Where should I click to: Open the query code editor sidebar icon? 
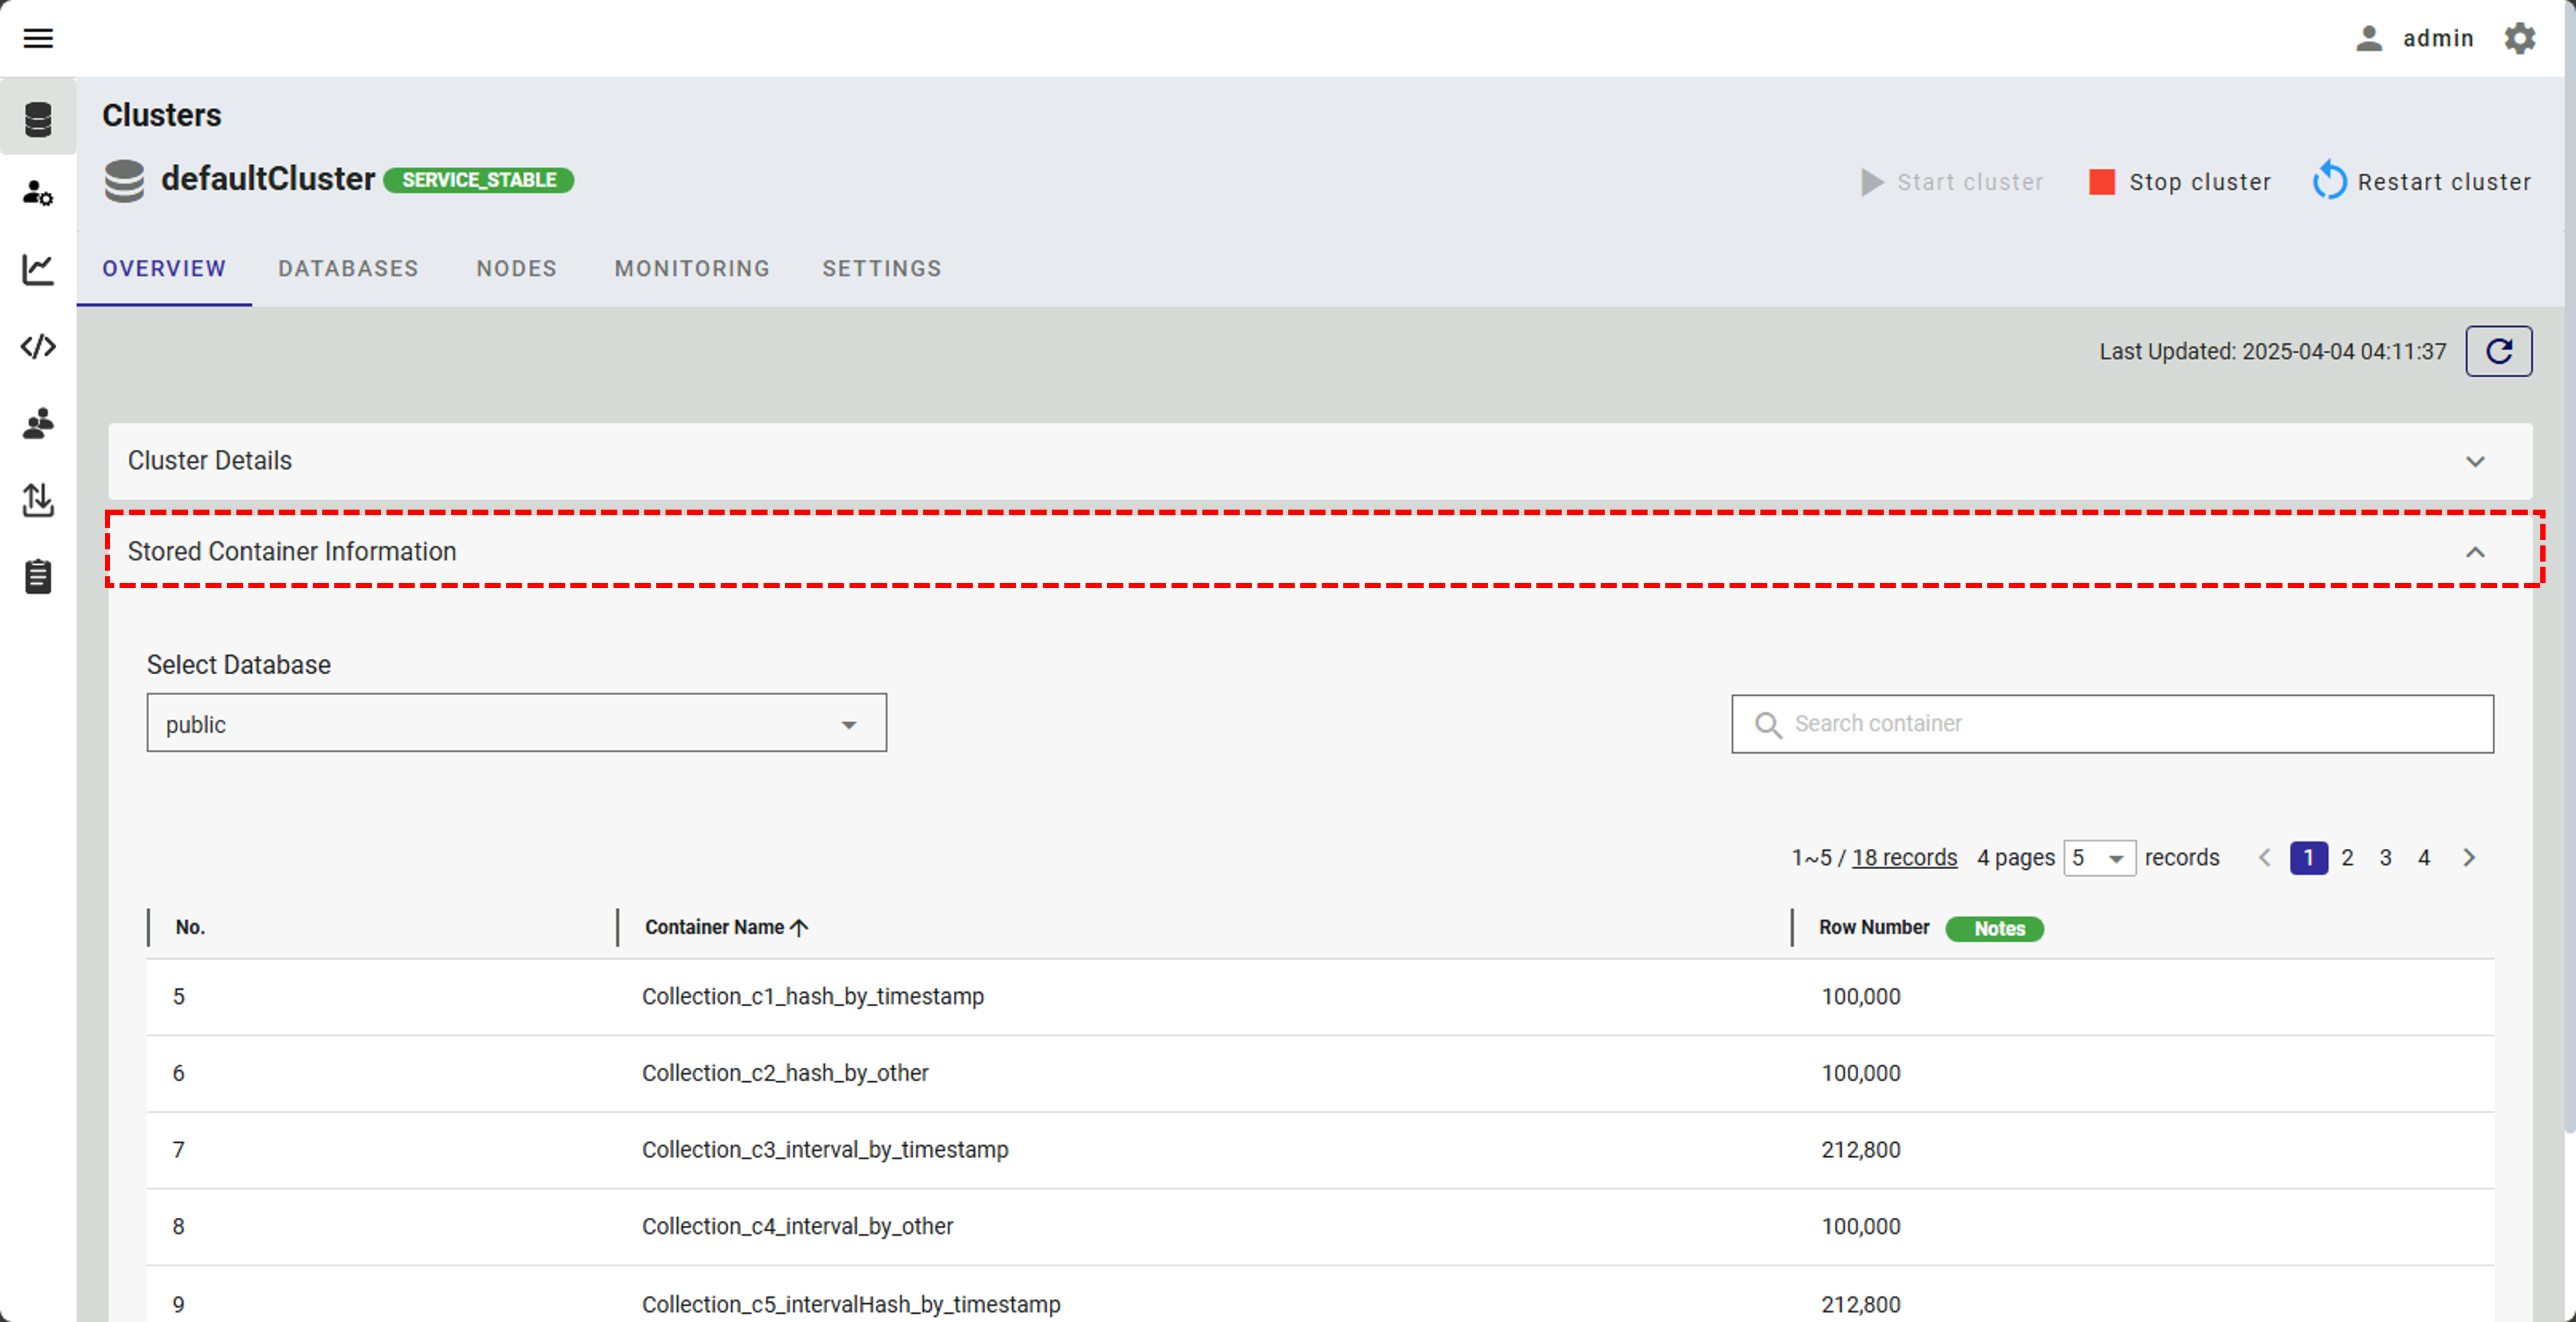[38, 346]
